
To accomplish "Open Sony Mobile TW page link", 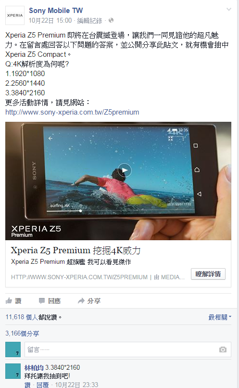I will click(56, 11).
